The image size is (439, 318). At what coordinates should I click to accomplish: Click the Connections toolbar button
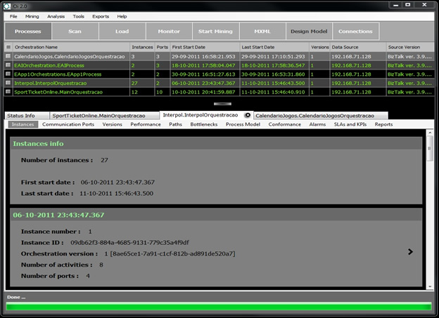[355, 32]
